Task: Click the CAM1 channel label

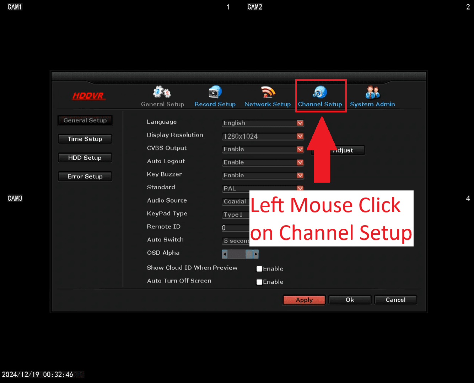Action: pos(15,7)
